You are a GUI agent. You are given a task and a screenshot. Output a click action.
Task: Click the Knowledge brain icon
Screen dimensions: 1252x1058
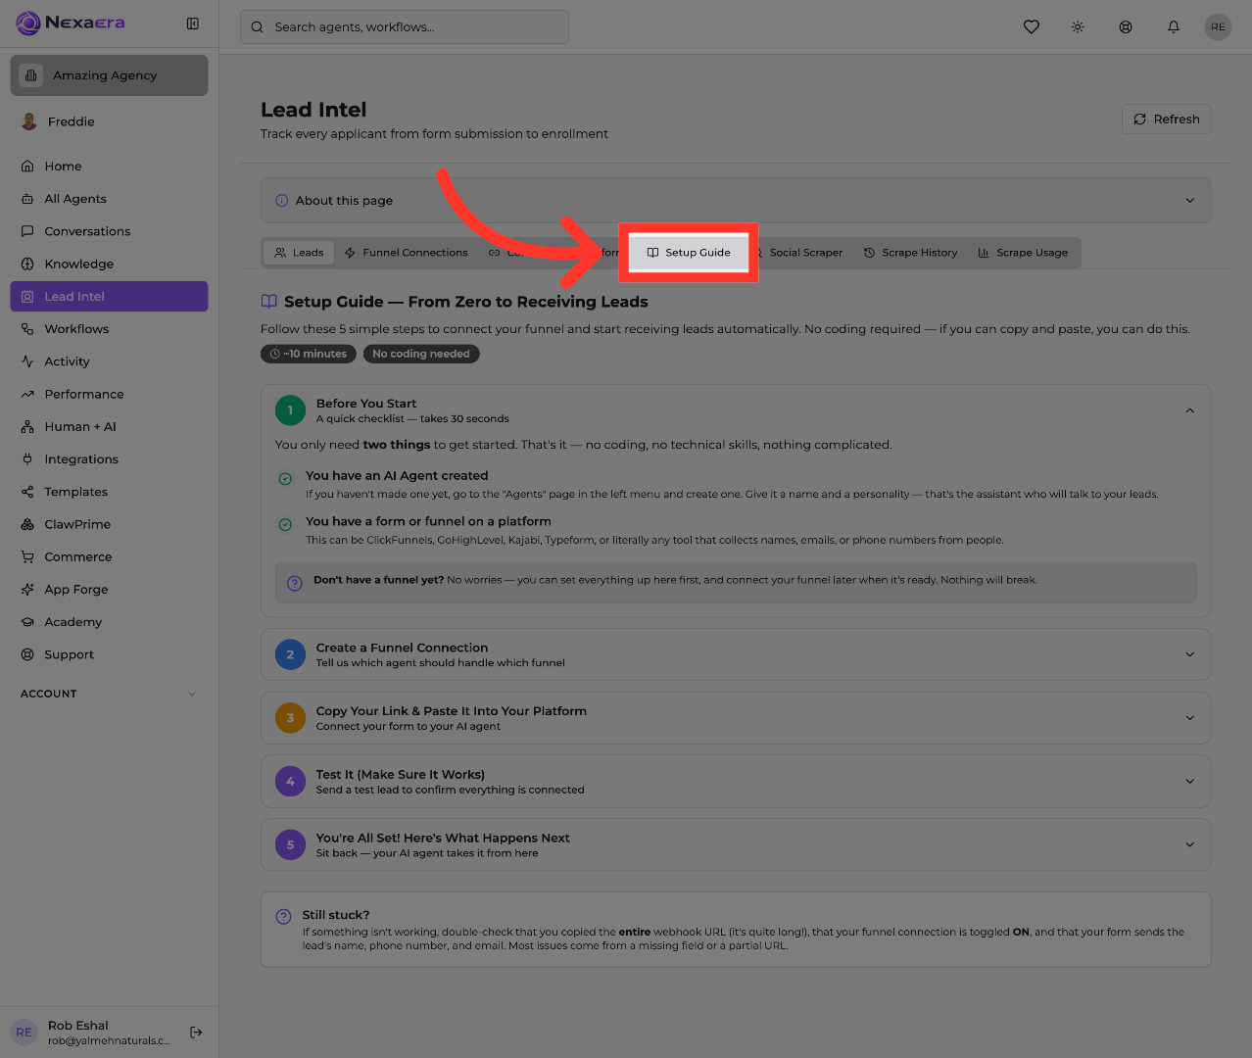pyautogui.click(x=27, y=264)
